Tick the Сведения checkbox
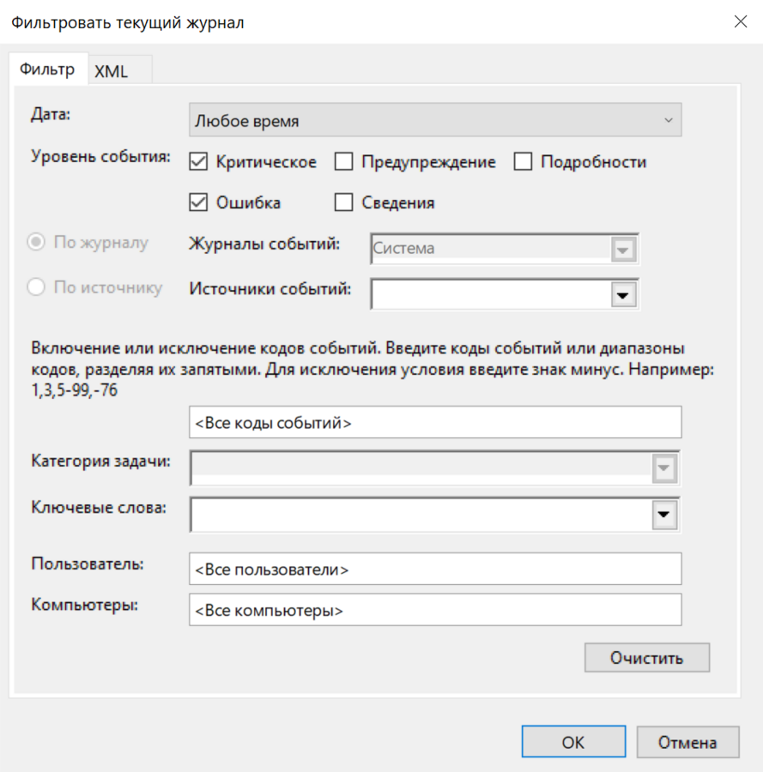 click(343, 203)
